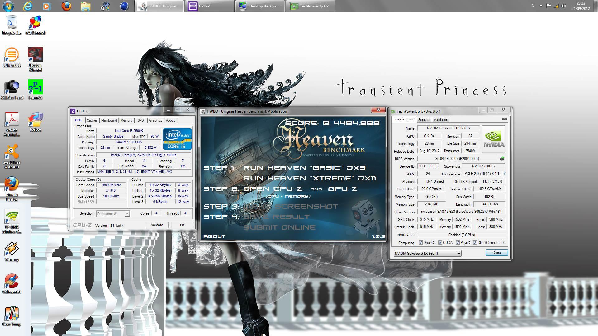The width and height of the screenshot is (598, 336).
Task: Switch to HWBOT Unigine taskbar window
Action: pyautogui.click(x=159, y=6)
